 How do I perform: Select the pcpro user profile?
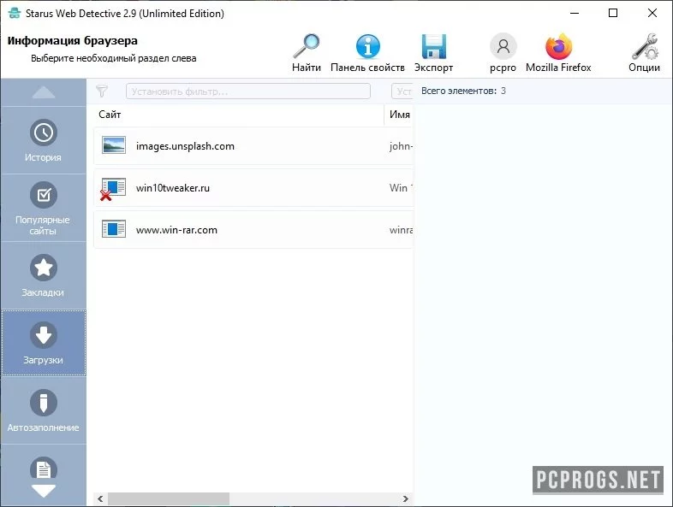(x=503, y=53)
